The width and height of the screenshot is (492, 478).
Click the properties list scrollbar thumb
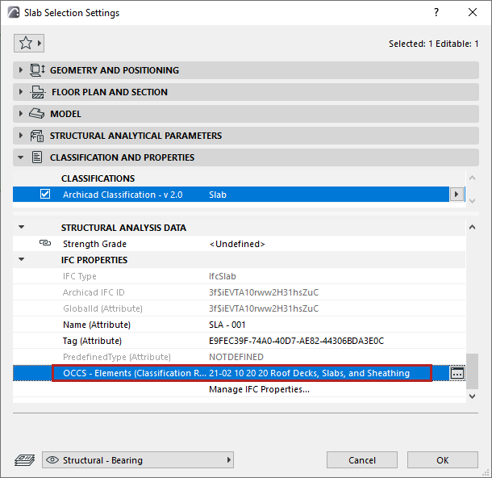point(472,371)
